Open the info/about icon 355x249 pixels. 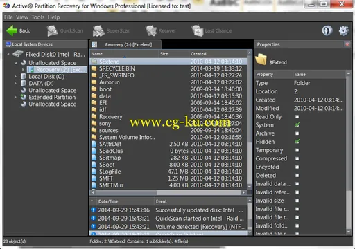click(x=327, y=30)
